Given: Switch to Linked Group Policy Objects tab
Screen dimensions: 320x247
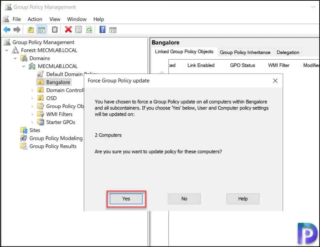Looking at the screenshot, I should [184, 52].
